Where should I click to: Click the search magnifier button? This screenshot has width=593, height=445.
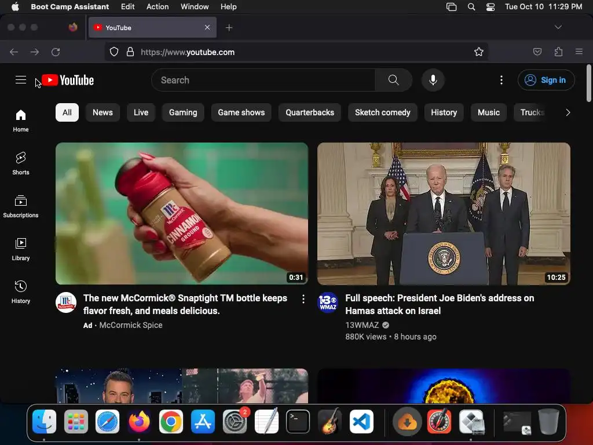pos(393,80)
